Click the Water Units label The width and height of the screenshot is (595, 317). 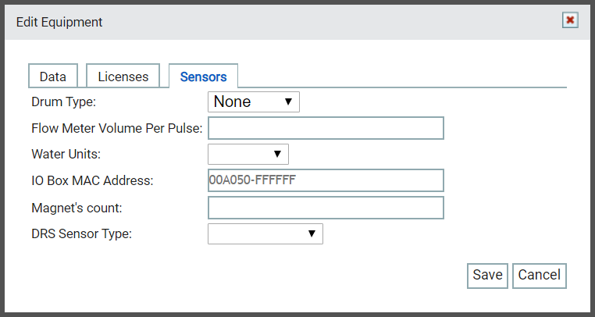click(x=66, y=154)
